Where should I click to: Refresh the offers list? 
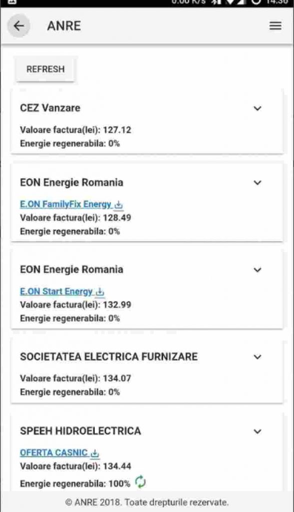coord(45,69)
